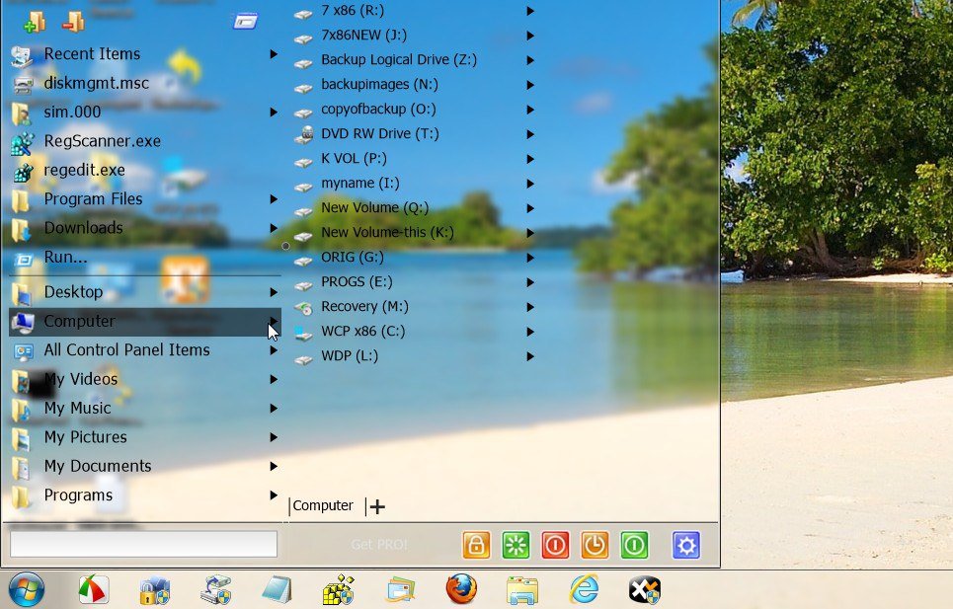Expand the WCP x86 (C:) drive arrow
Image resolution: width=953 pixels, height=609 pixels.
pos(530,332)
